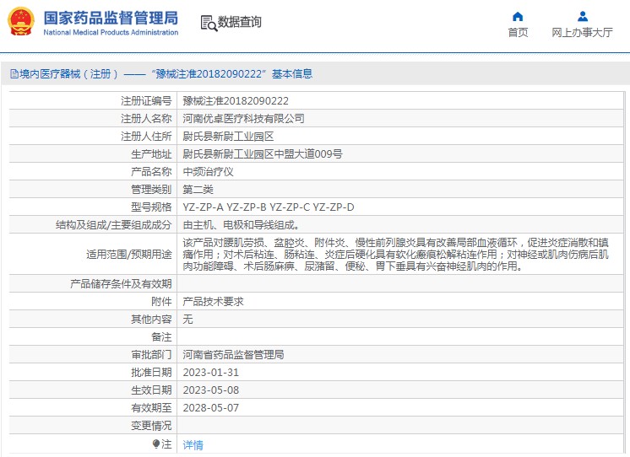Select product name 中频治疗仪

(208, 171)
